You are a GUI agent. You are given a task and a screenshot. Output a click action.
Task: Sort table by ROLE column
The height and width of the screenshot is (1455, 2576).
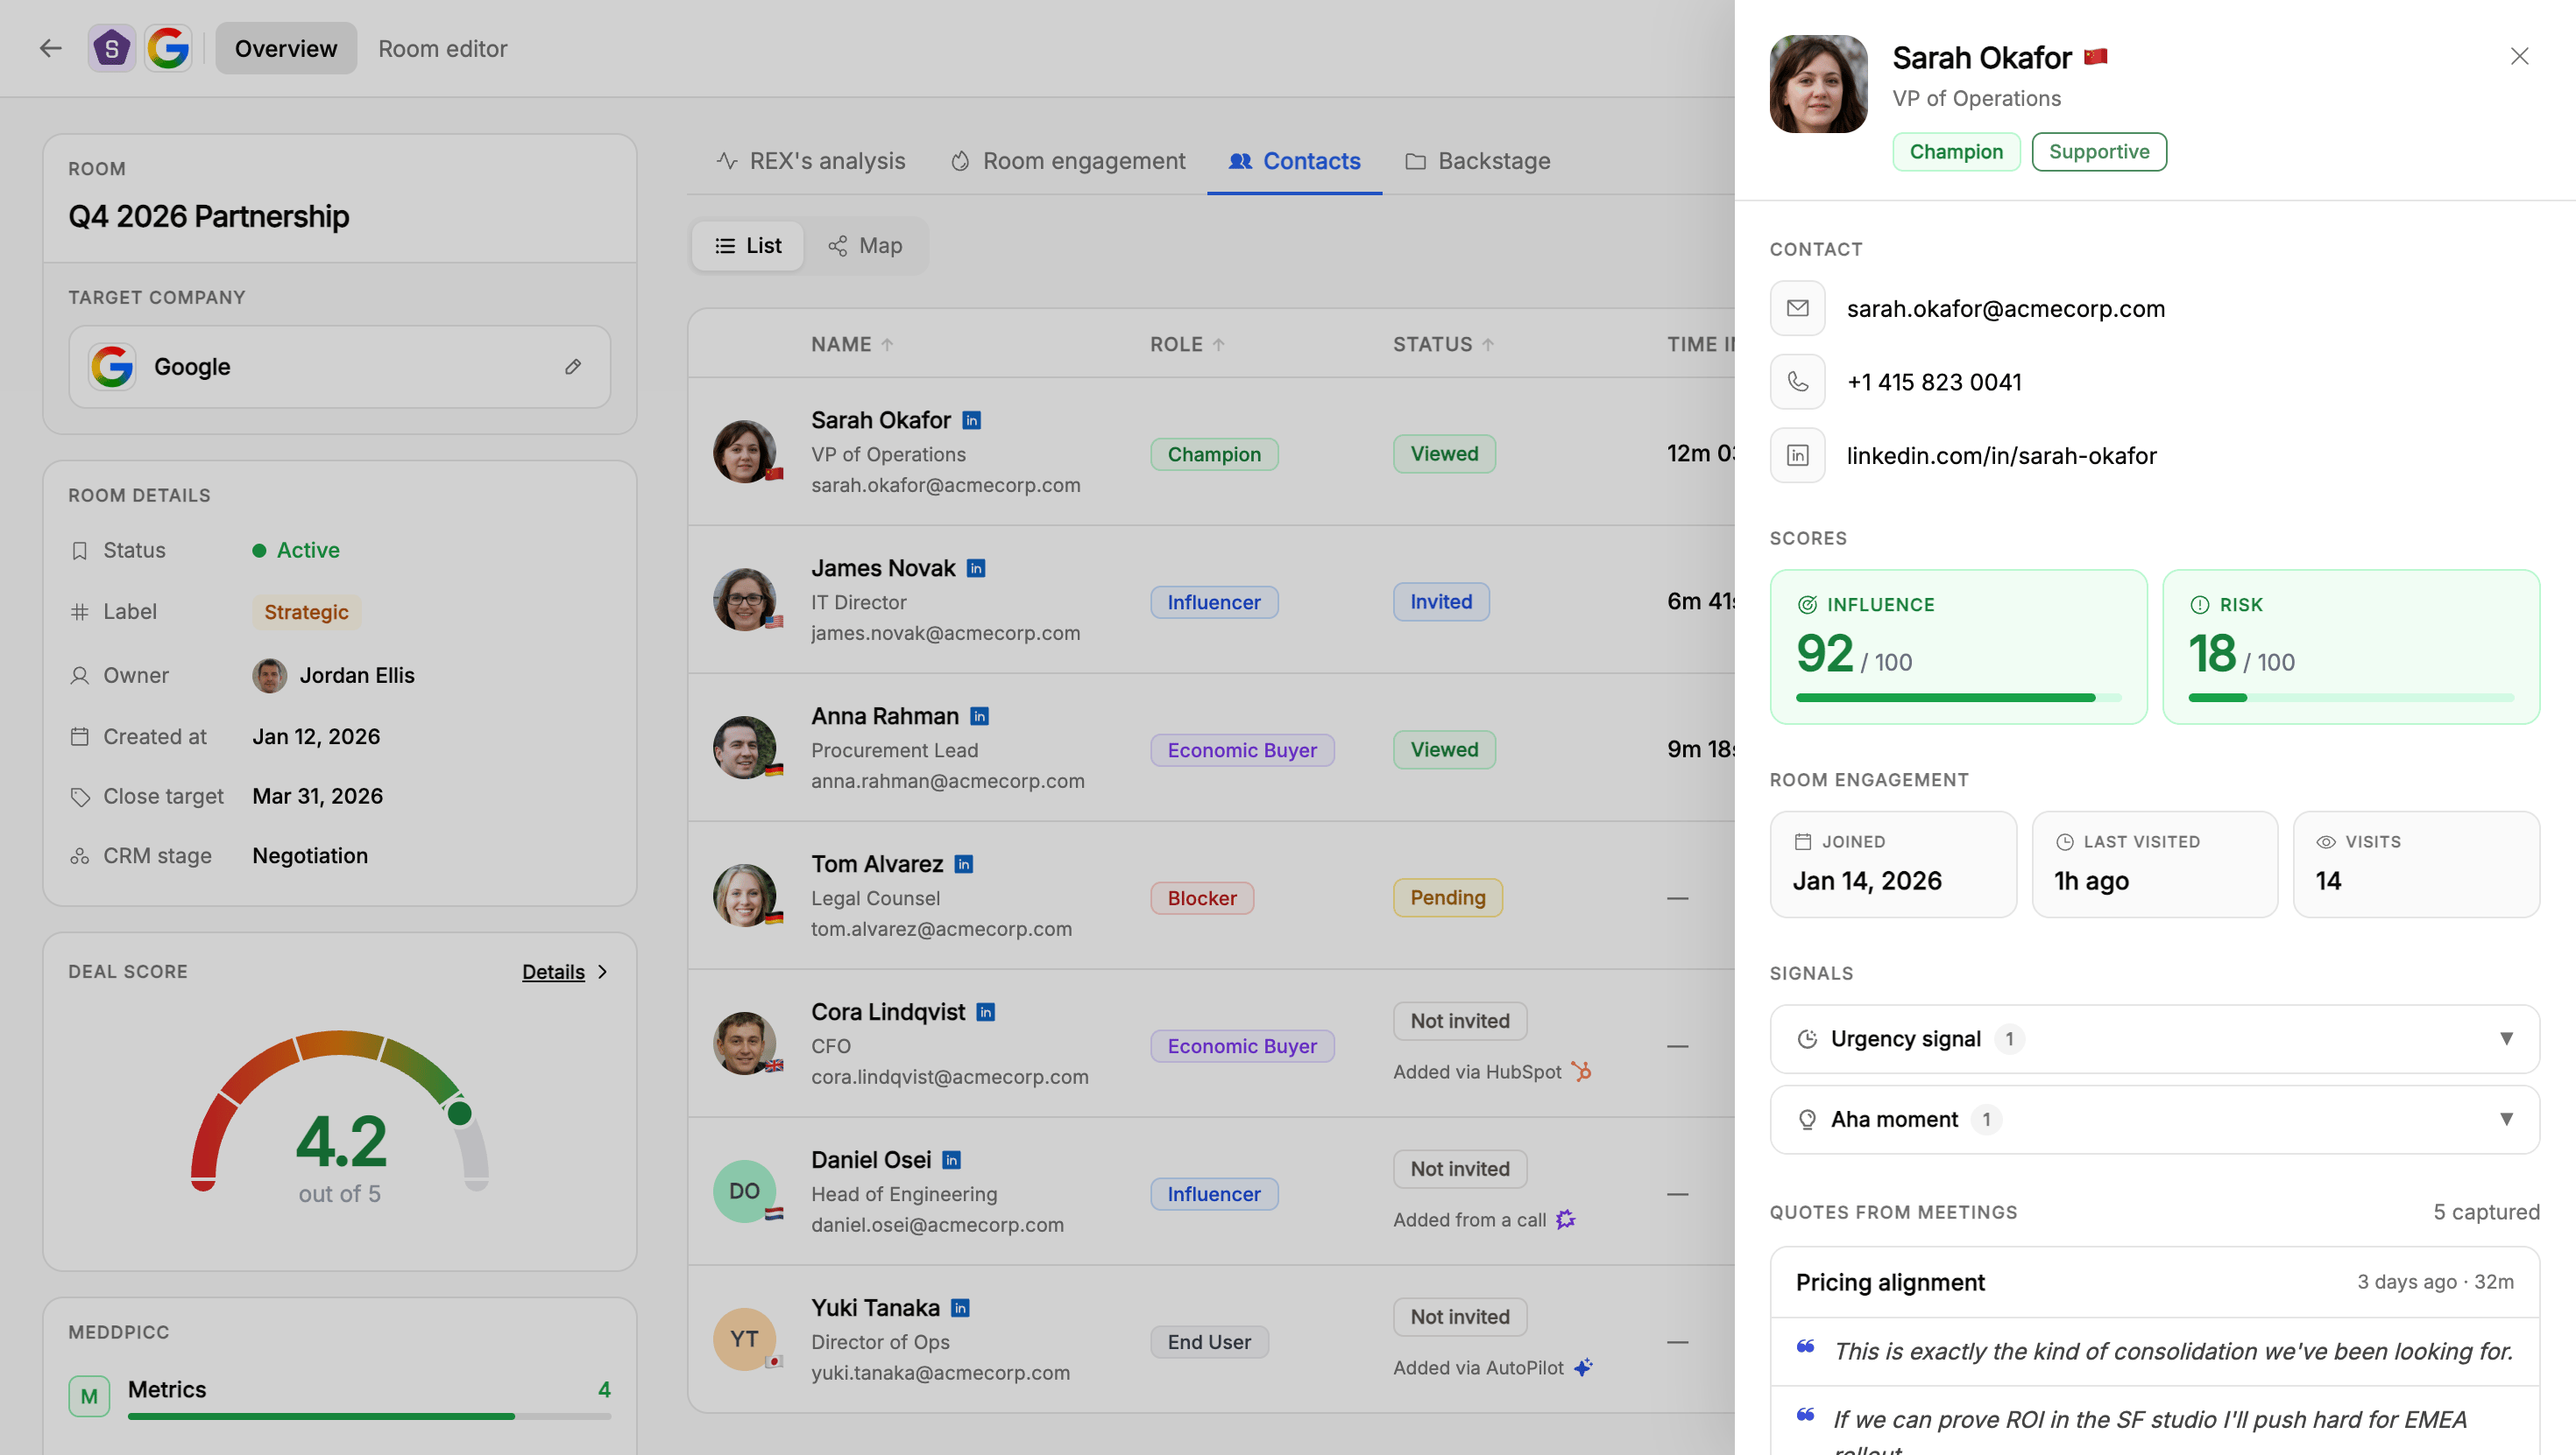click(x=1187, y=344)
